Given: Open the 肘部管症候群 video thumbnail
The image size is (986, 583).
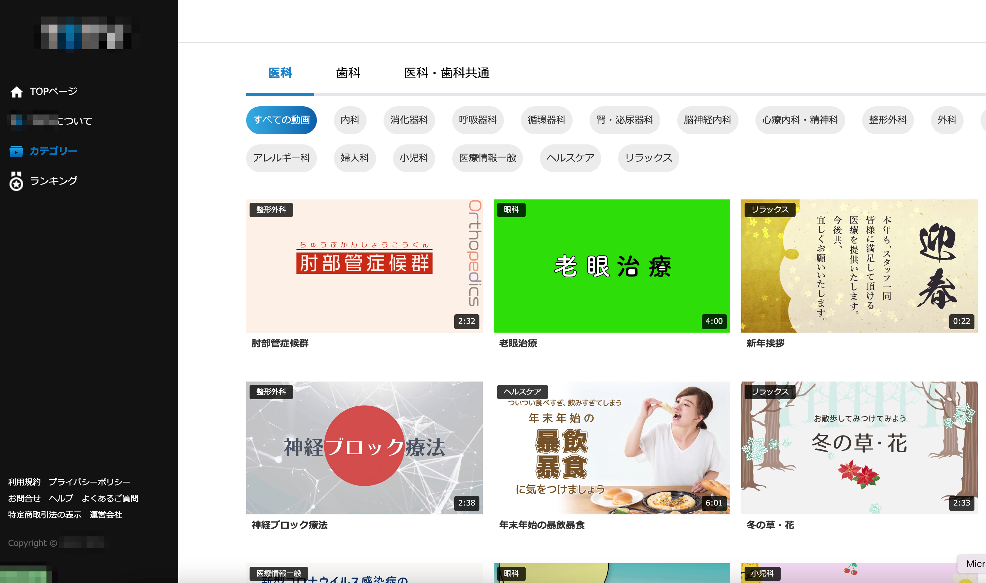Looking at the screenshot, I should 364,266.
